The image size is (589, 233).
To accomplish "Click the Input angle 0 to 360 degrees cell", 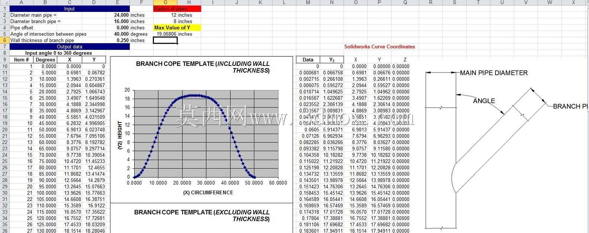I will click(58, 53).
